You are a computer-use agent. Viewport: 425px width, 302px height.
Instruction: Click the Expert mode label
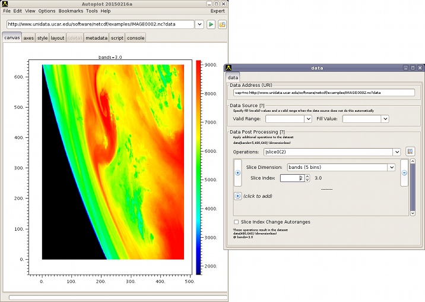217,11
